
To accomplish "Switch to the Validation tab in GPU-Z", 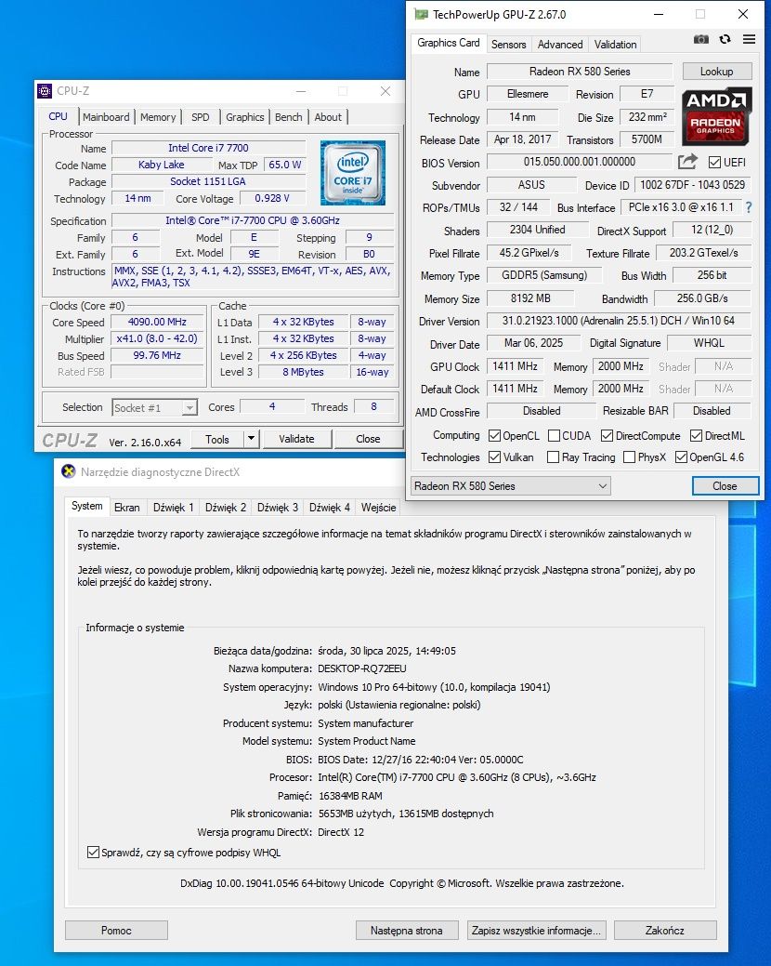I will click(x=615, y=45).
